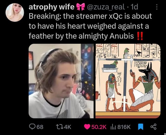
Task: Click the 1d timestamp link
Action: coord(134,7)
